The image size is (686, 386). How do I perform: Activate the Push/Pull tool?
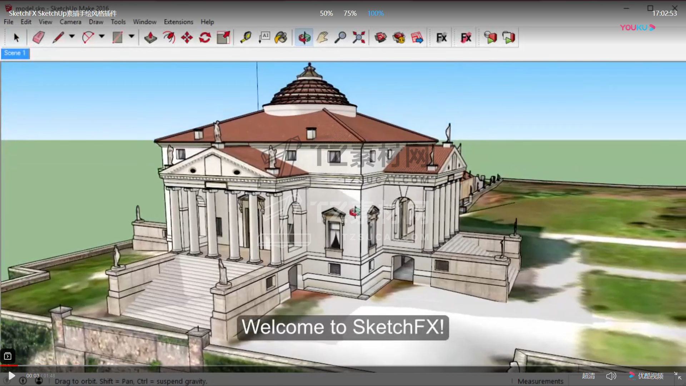[150, 37]
